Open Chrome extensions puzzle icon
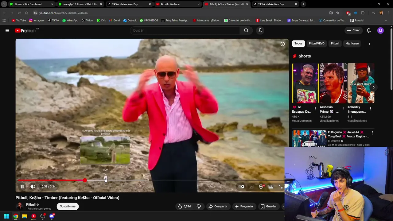This screenshot has width=393, height=221. click(x=363, y=13)
